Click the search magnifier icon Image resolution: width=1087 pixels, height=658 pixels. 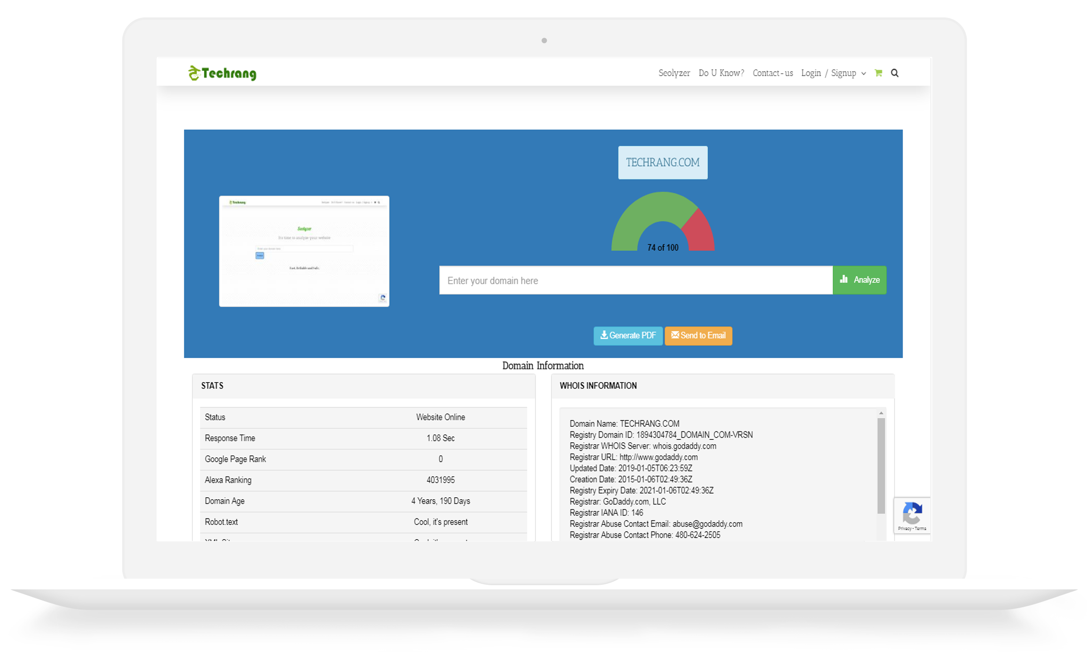point(895,73)
